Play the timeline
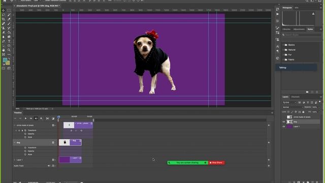The height and width of the screenshot is (183, 325). (25, 118)
